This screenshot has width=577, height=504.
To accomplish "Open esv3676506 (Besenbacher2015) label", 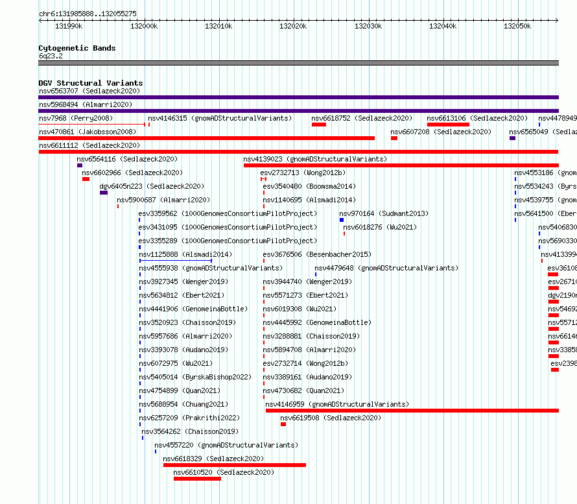I will (x=317, y=254).
